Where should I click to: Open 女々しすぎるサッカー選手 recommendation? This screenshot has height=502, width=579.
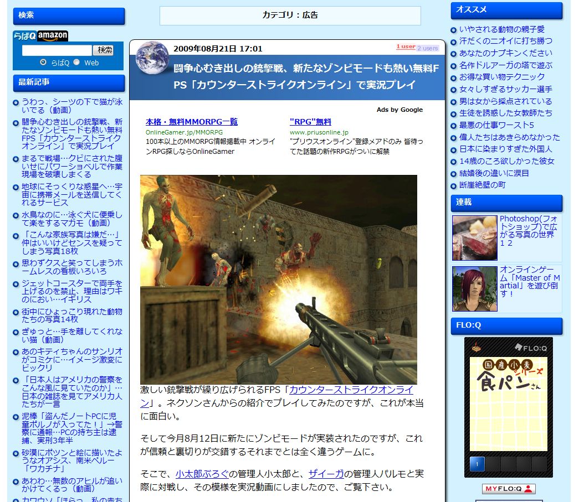505,89
